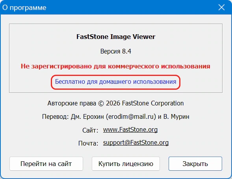Image resolution: width=232 pixels, height=179 pixels.
Task: Open the support@FastStone.org email link
Action: click(x=136, y=143)
